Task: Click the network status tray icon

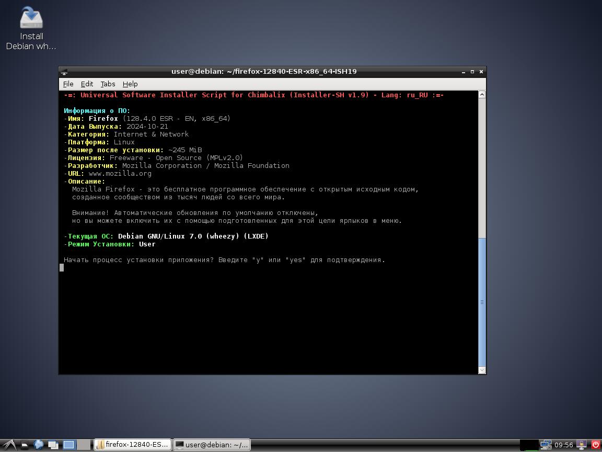Action: pyautogui.click(x=546, y=445)
